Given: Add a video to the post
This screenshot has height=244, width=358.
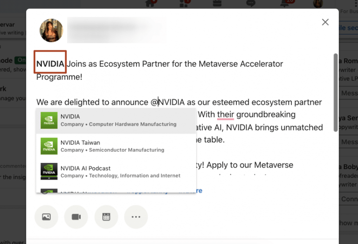Looking at the screenshot, I should pyautogui.click(x=76, y=217).
